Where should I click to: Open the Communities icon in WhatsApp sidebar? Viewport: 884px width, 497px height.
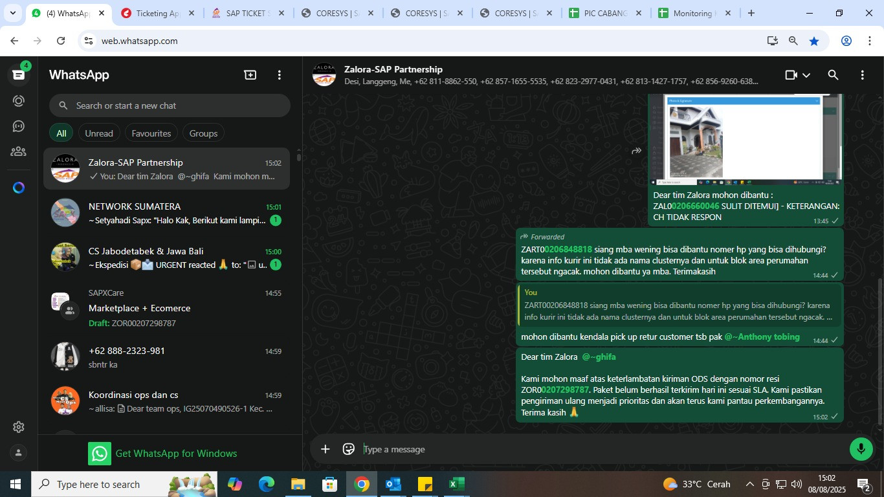[19, 151]
